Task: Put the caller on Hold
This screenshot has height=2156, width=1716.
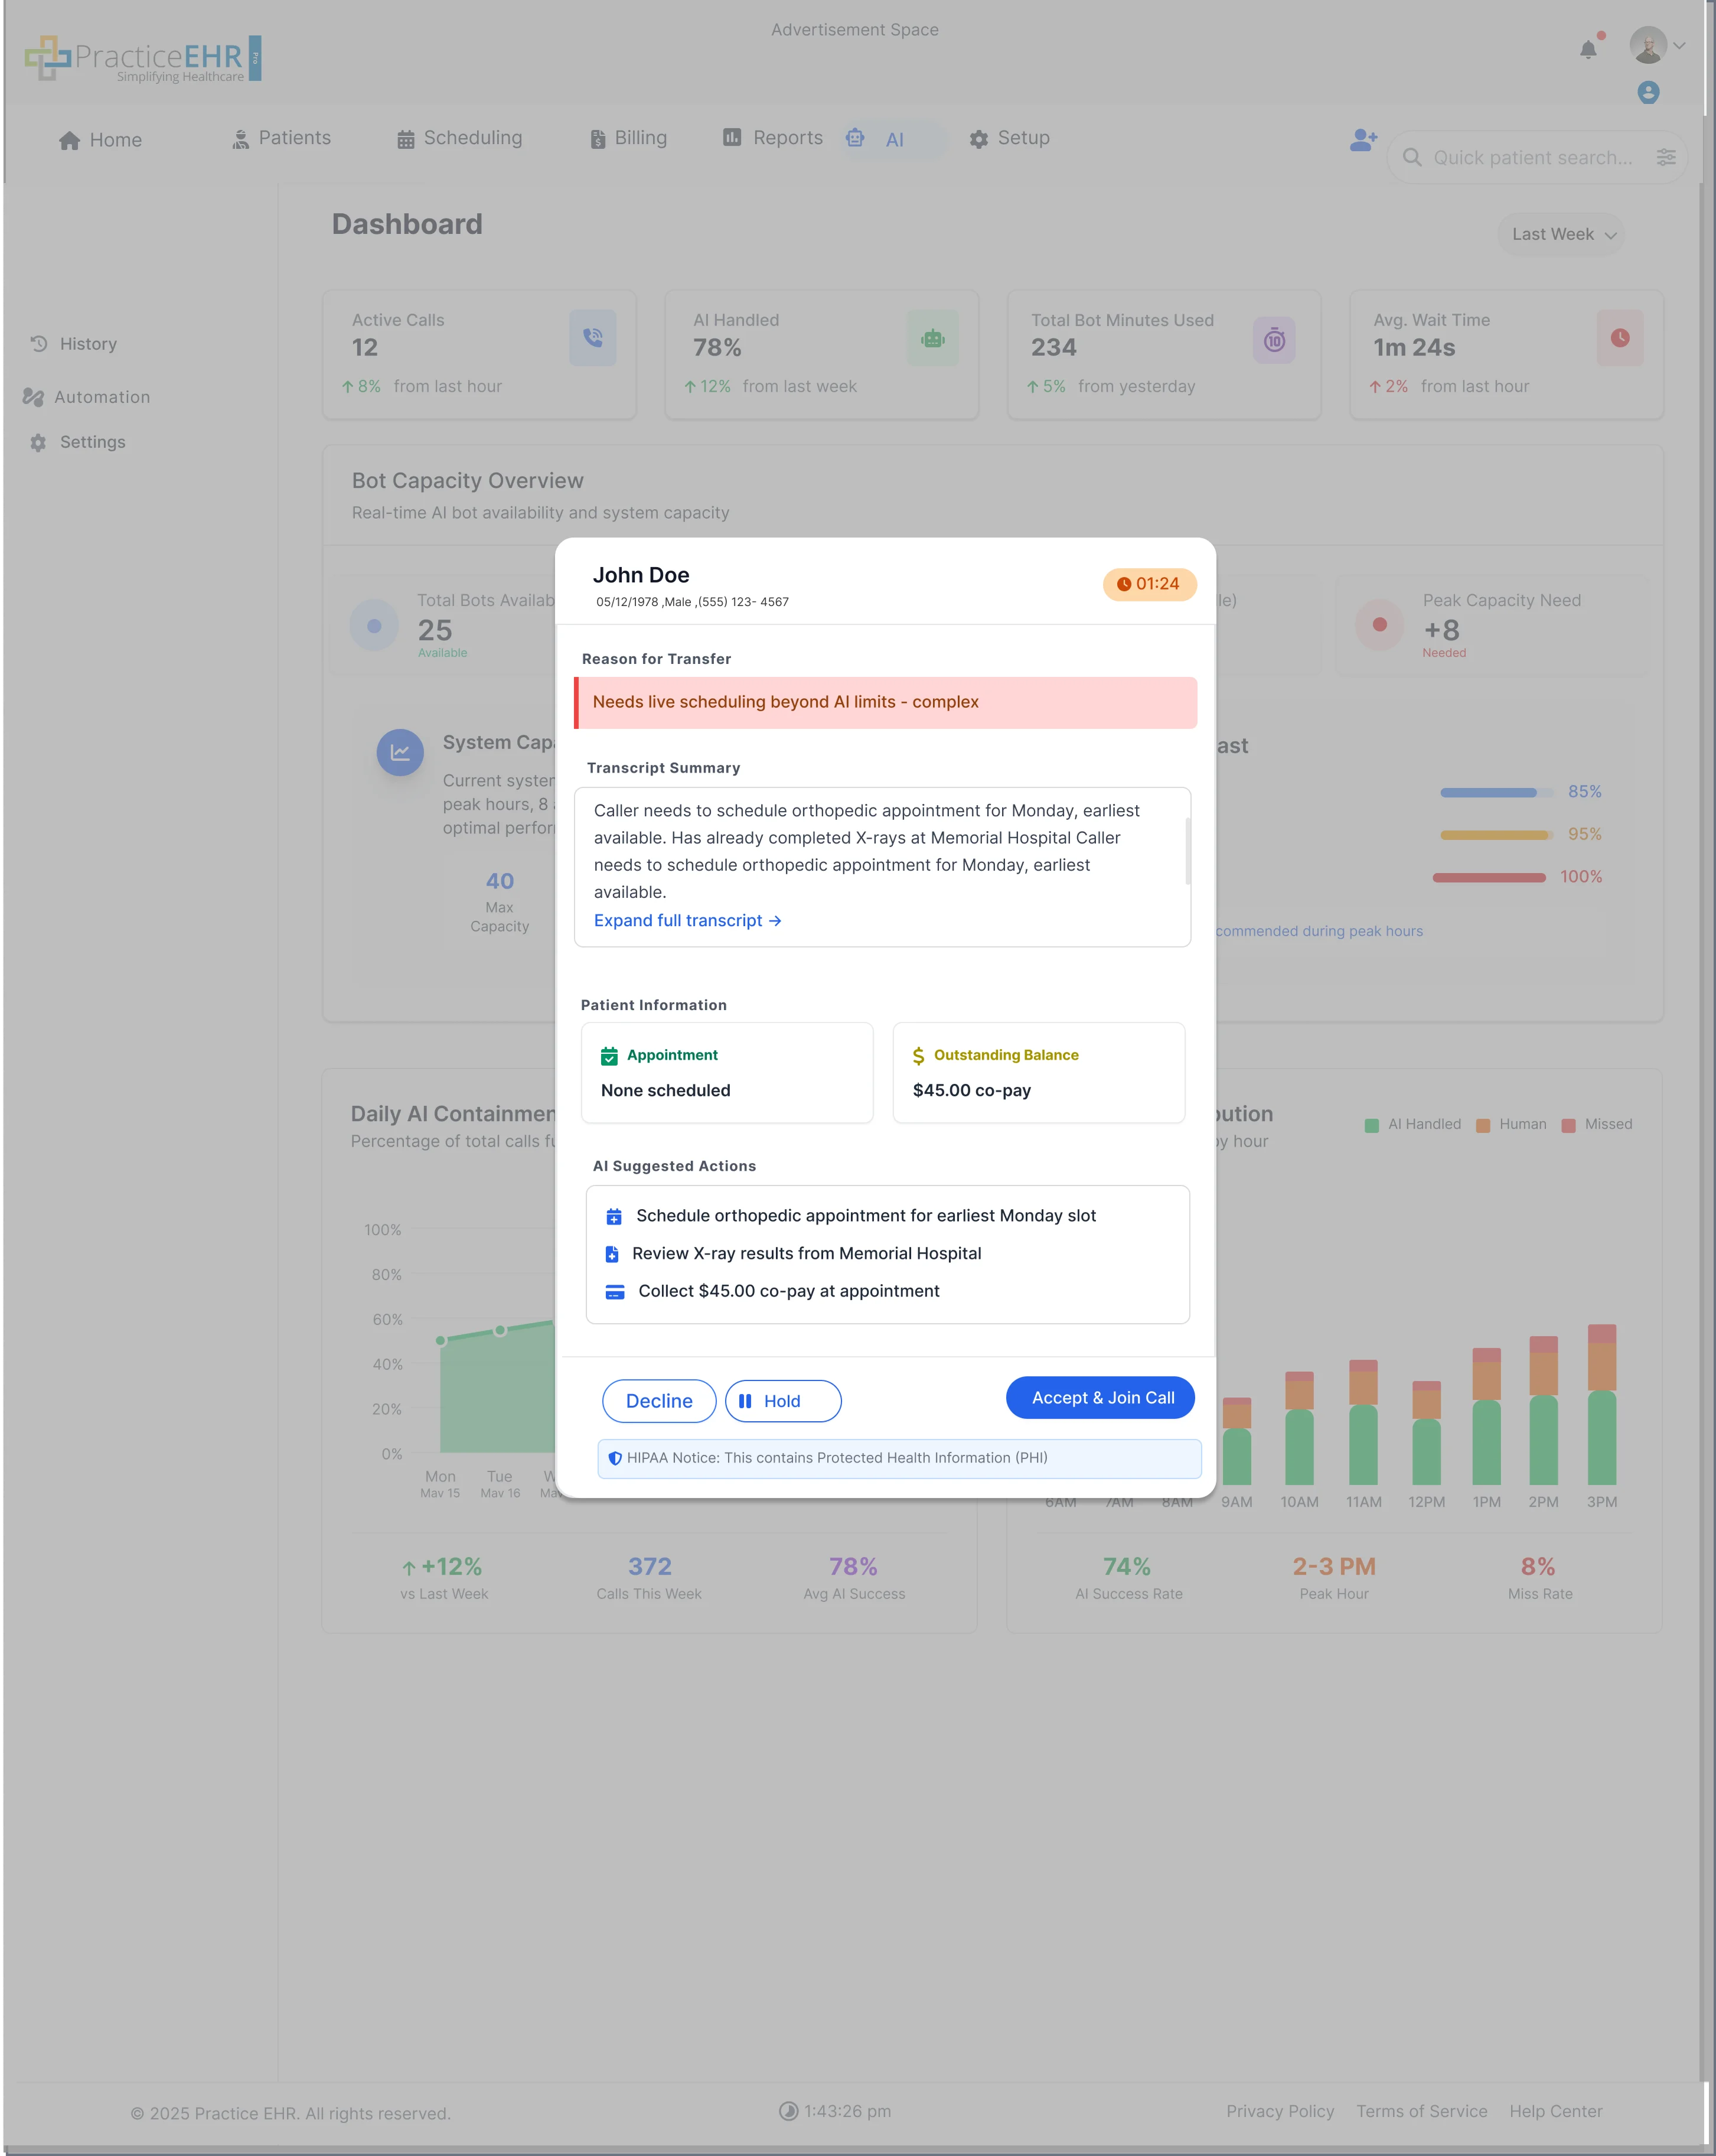Action: (x=782, y=1401)
